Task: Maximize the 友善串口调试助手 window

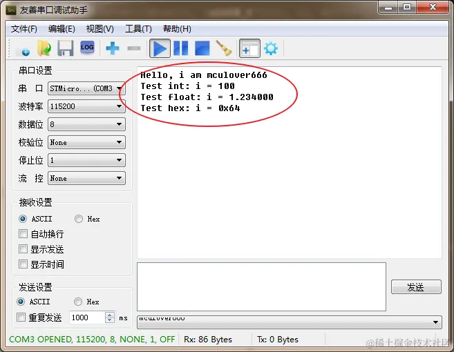Action: point(407,8)
